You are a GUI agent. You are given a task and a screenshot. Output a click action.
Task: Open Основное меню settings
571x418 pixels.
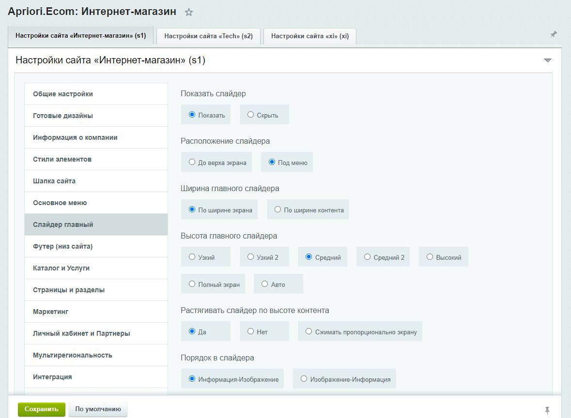tap(96, 203)
